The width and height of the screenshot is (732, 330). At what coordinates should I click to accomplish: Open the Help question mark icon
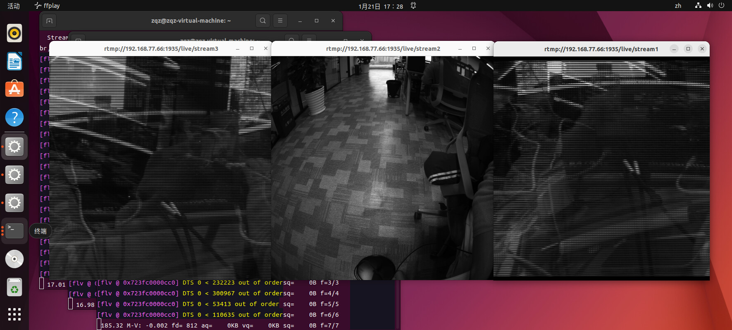click(14, 118)
